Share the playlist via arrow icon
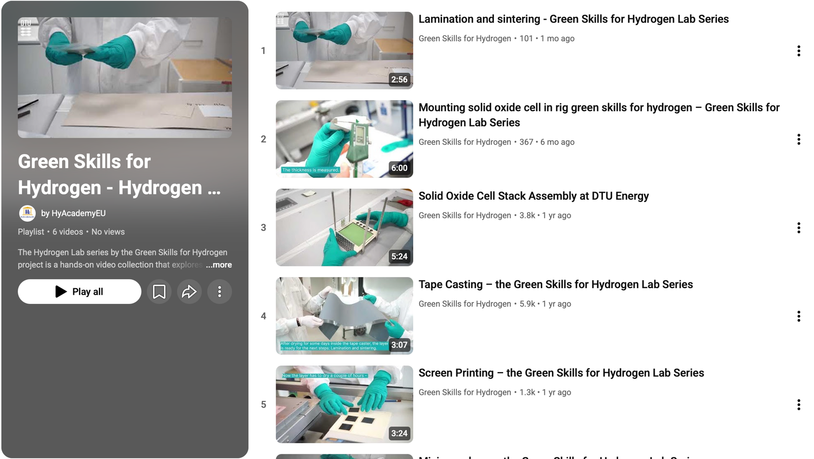 tap(189, 292)
